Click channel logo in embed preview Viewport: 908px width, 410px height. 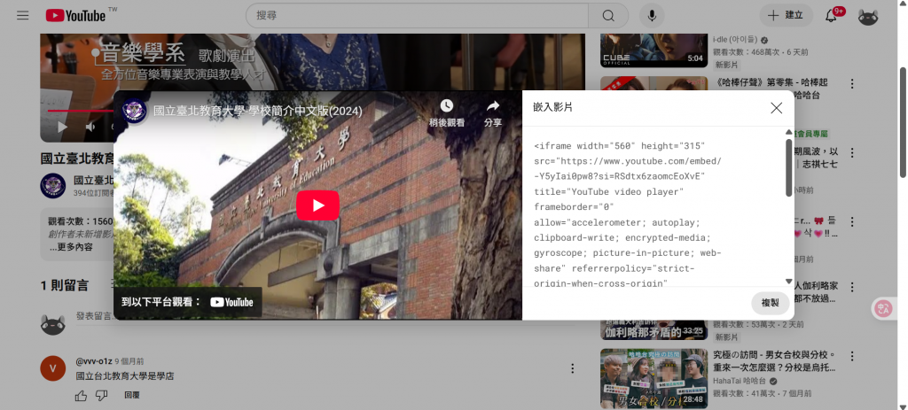pyautogui.click(x=135, y=110)
